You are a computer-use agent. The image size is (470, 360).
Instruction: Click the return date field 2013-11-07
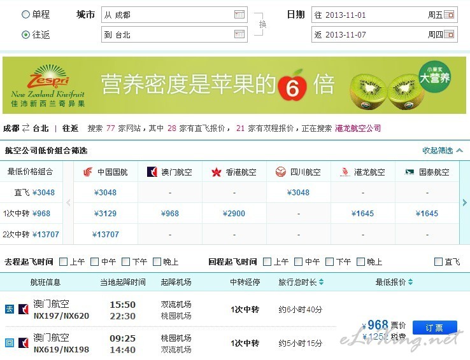click(x=384, y=34)
